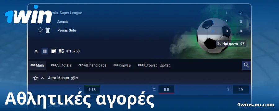
Task: Favorite the Αποτέλεσμα market star
Action: point(36,78)
